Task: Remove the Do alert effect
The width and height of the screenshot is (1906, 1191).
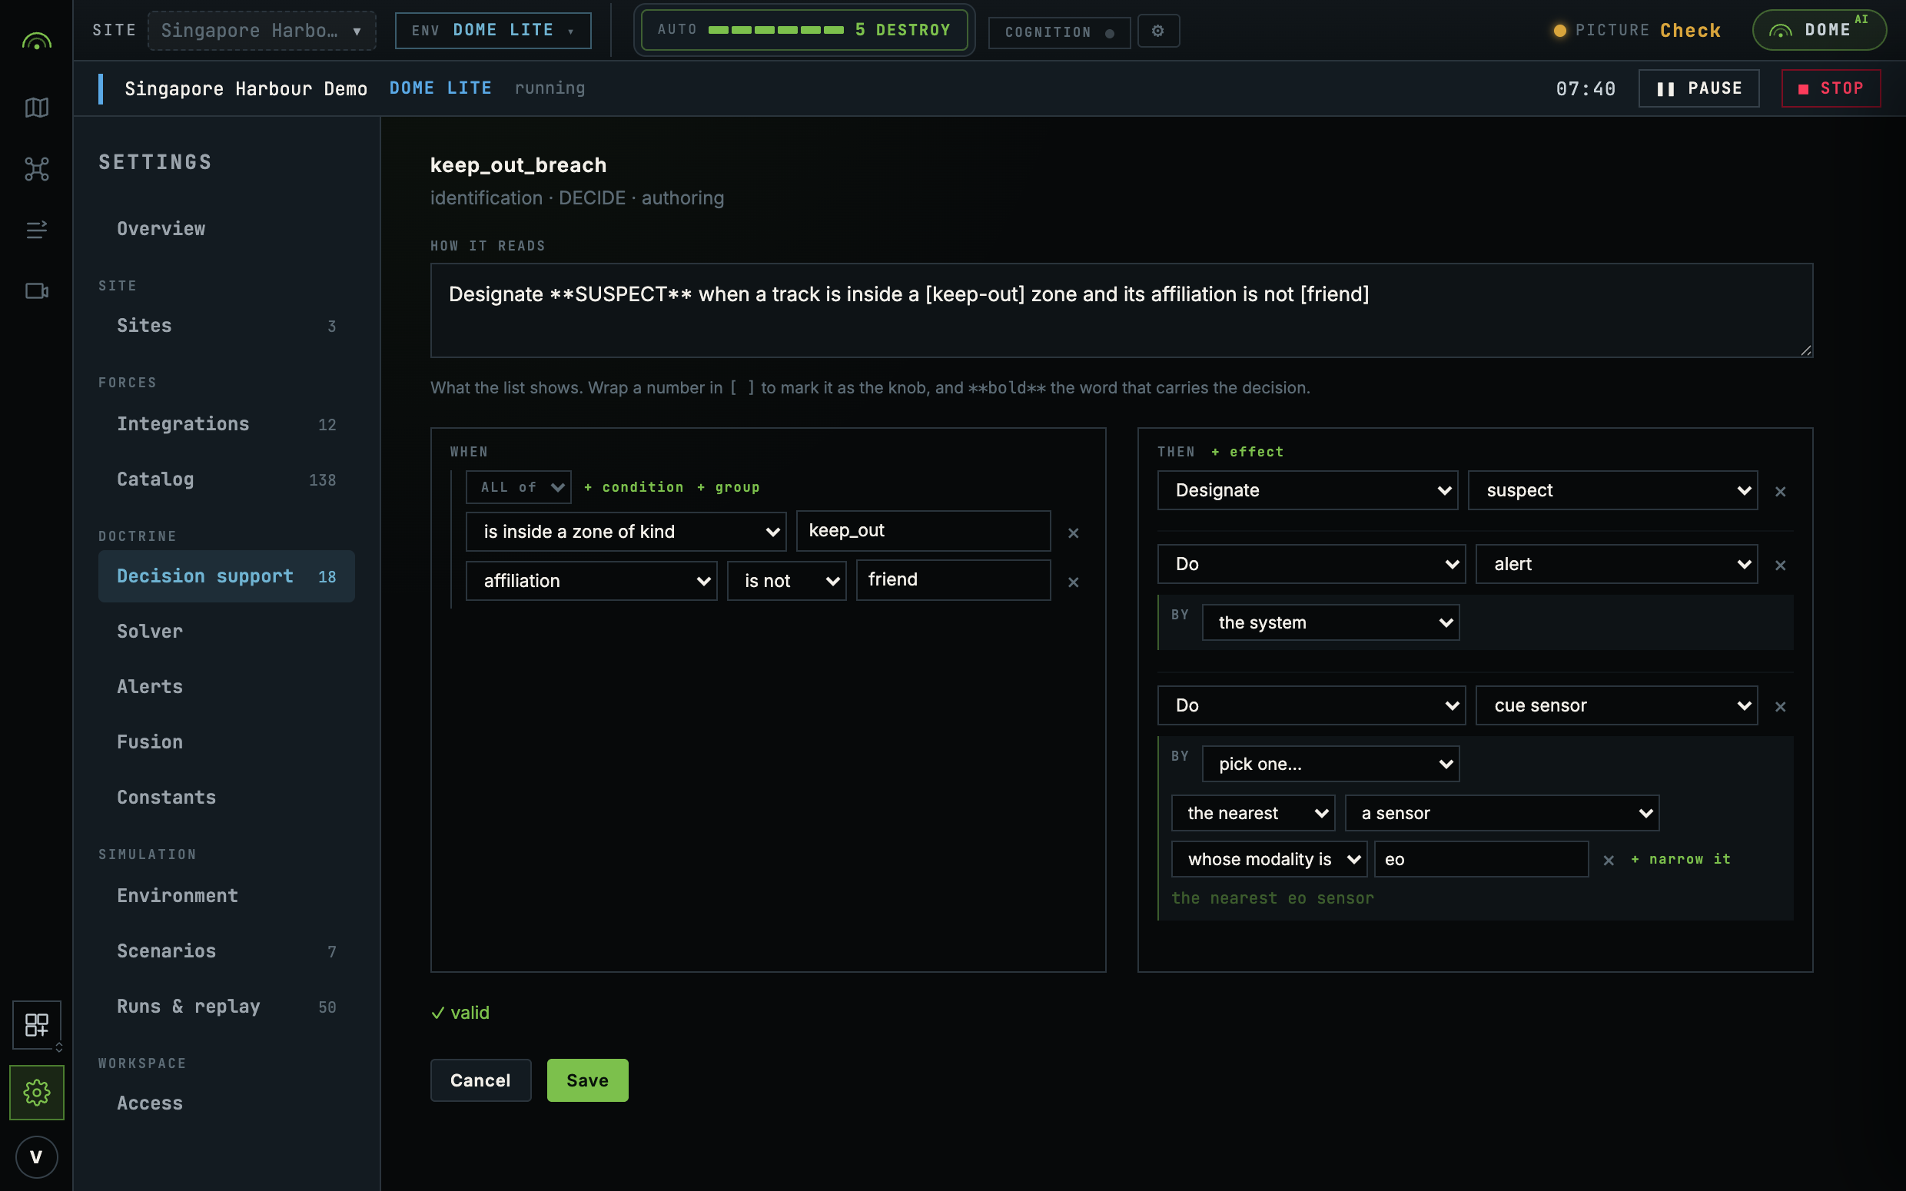Action: click(x=1780, y=566)
